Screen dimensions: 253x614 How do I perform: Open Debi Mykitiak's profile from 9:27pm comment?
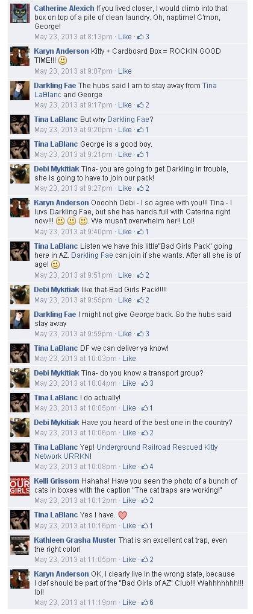point(57,169)
